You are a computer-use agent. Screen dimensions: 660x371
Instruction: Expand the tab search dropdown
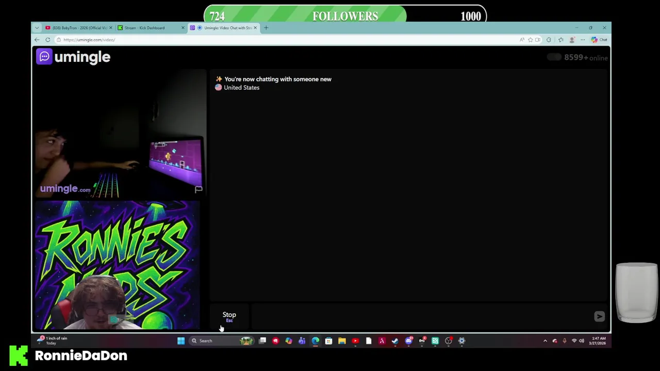37,28
